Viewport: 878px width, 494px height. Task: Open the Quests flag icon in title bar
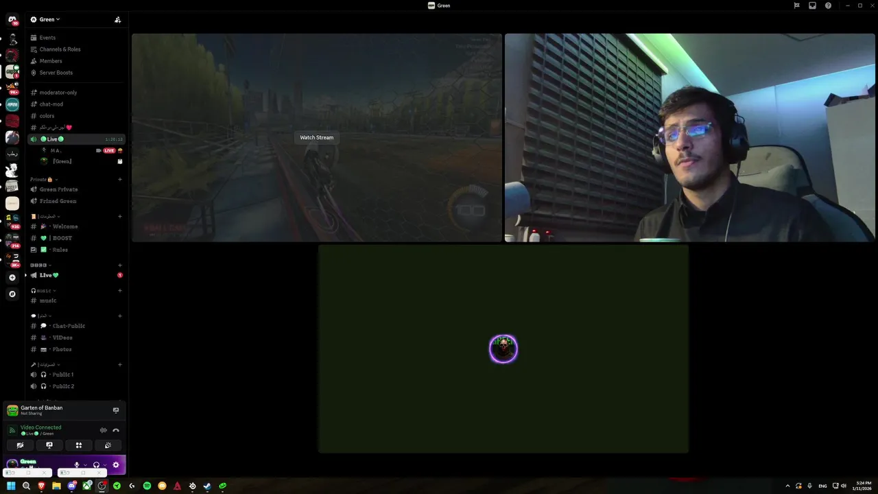[x=796, y=5]
